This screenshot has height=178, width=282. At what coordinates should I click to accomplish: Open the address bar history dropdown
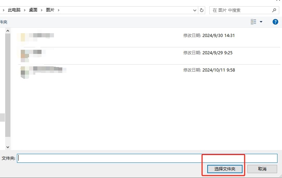(x=195, y=10)
